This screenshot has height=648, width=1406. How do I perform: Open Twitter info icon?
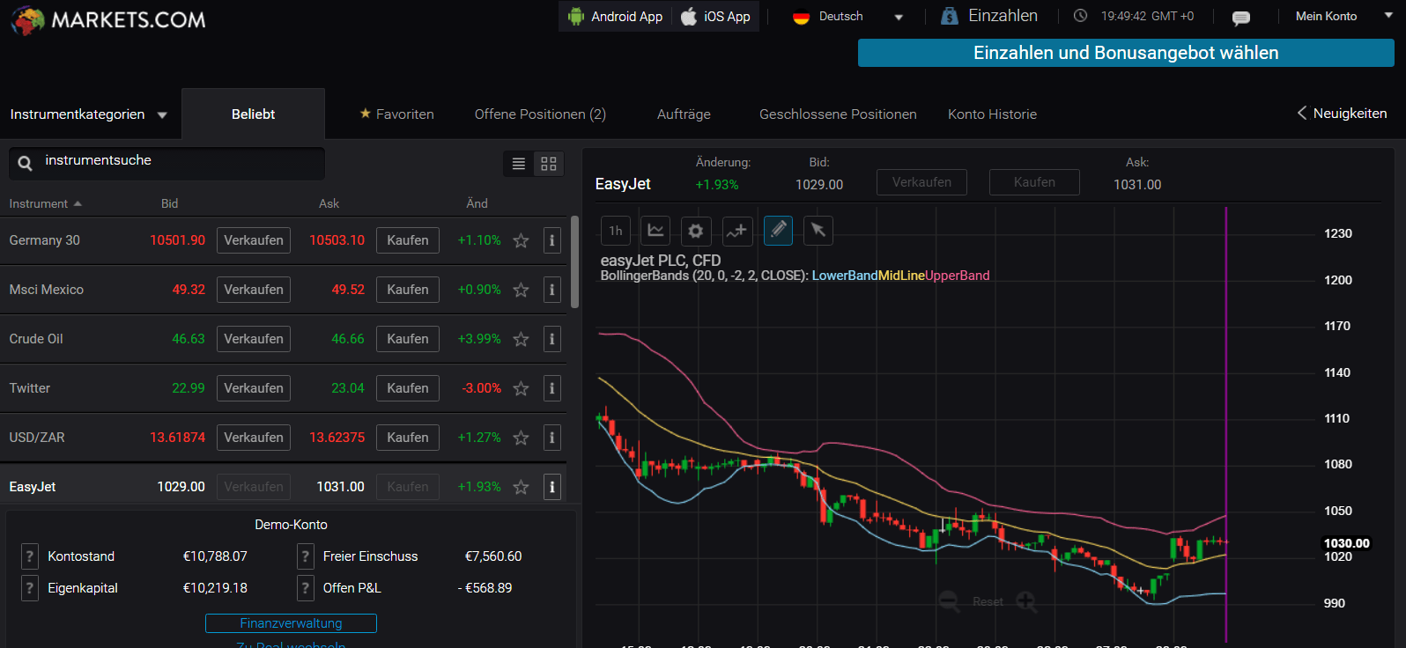click(552, 388)
